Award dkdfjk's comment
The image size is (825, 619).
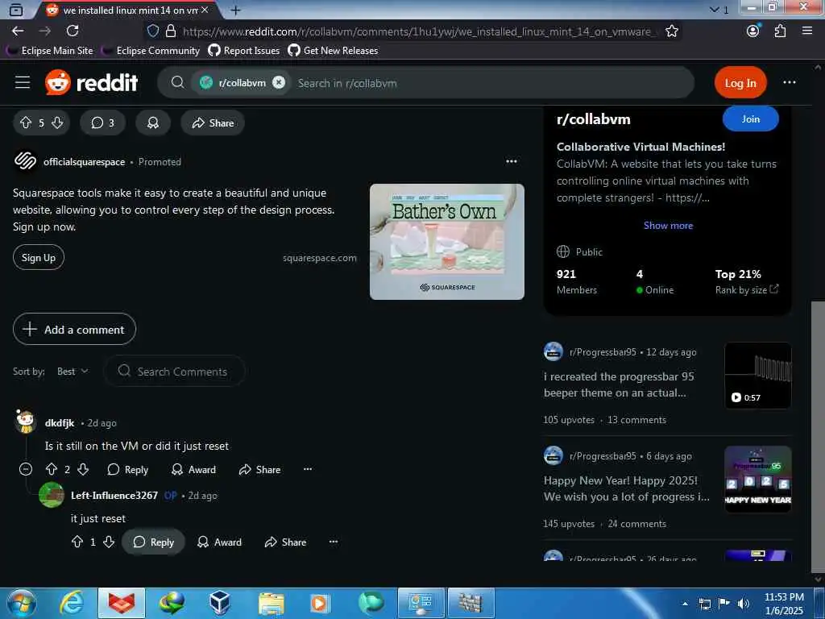point(193,469)
